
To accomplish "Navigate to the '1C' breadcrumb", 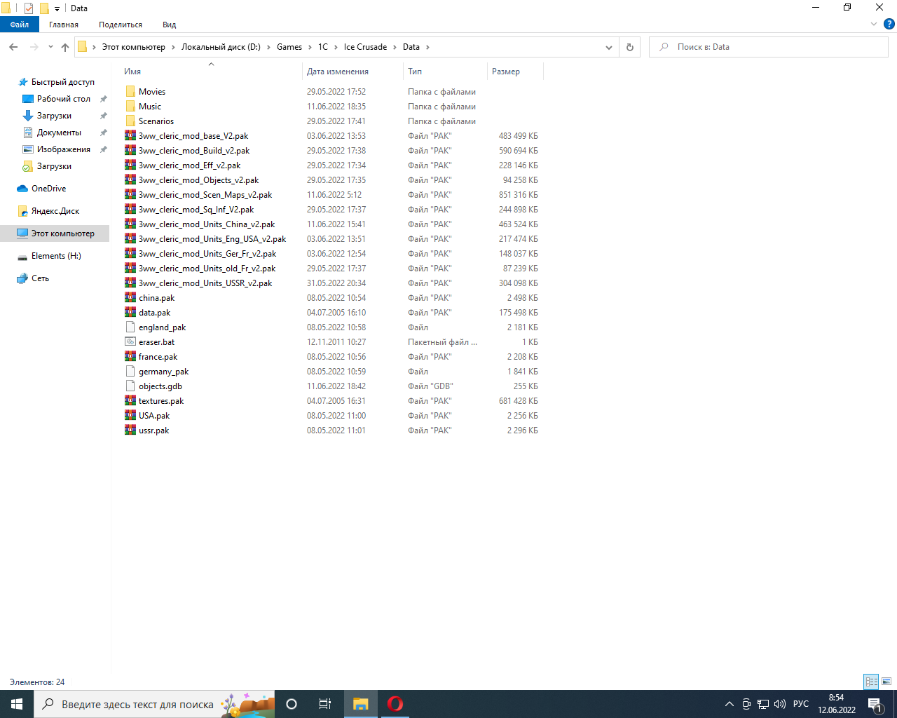I will point(323,47).
